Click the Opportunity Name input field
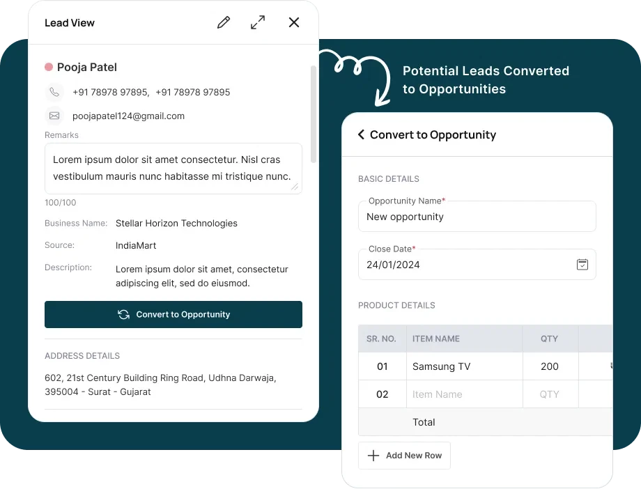The image size is (641, 489). coord(477,217)
